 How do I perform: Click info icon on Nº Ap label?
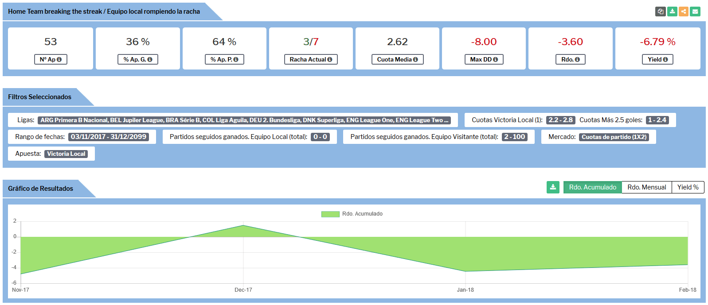(59, 60)
